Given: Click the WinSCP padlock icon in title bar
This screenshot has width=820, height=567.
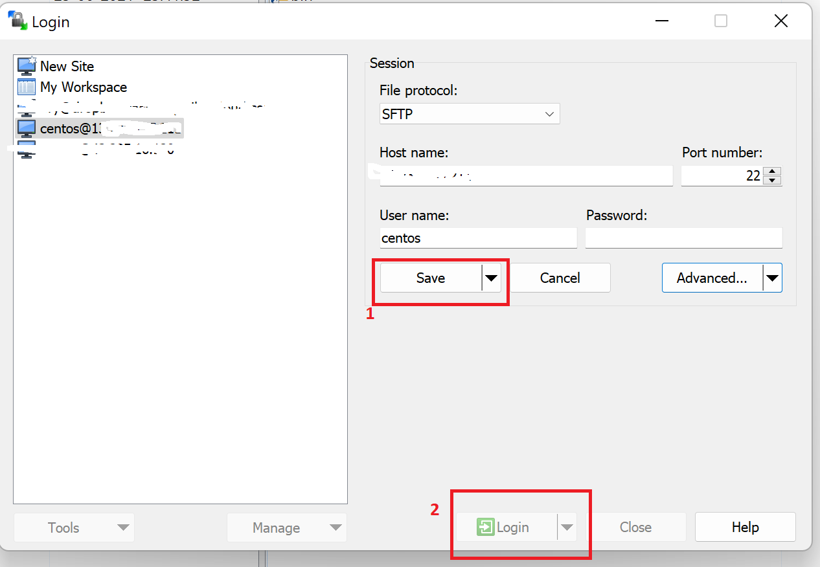Looking at the screenshot, I should tap(16, 20).
